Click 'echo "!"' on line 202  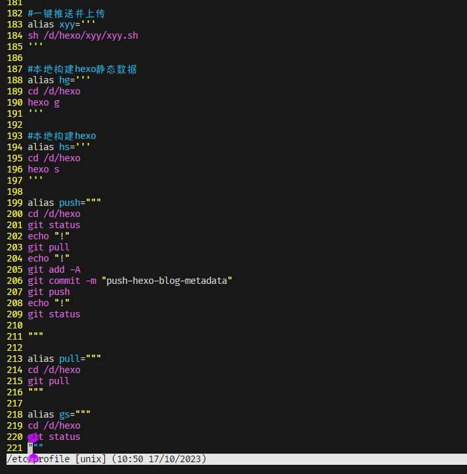(49, 236)
